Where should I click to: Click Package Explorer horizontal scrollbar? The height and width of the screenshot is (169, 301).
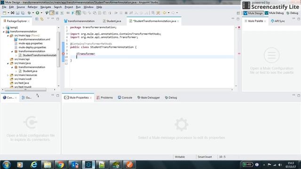[x=25, y=90]
